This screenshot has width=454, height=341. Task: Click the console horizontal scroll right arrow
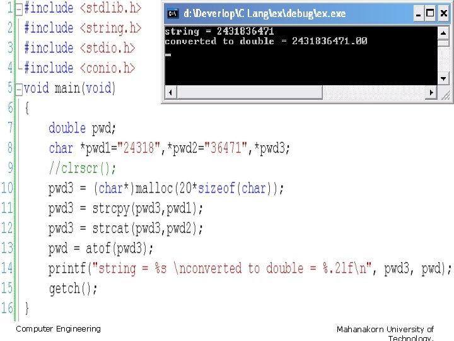(x=431, y=92)
